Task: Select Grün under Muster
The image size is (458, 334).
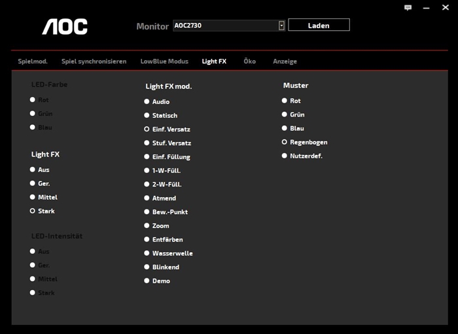Action: 293,115
